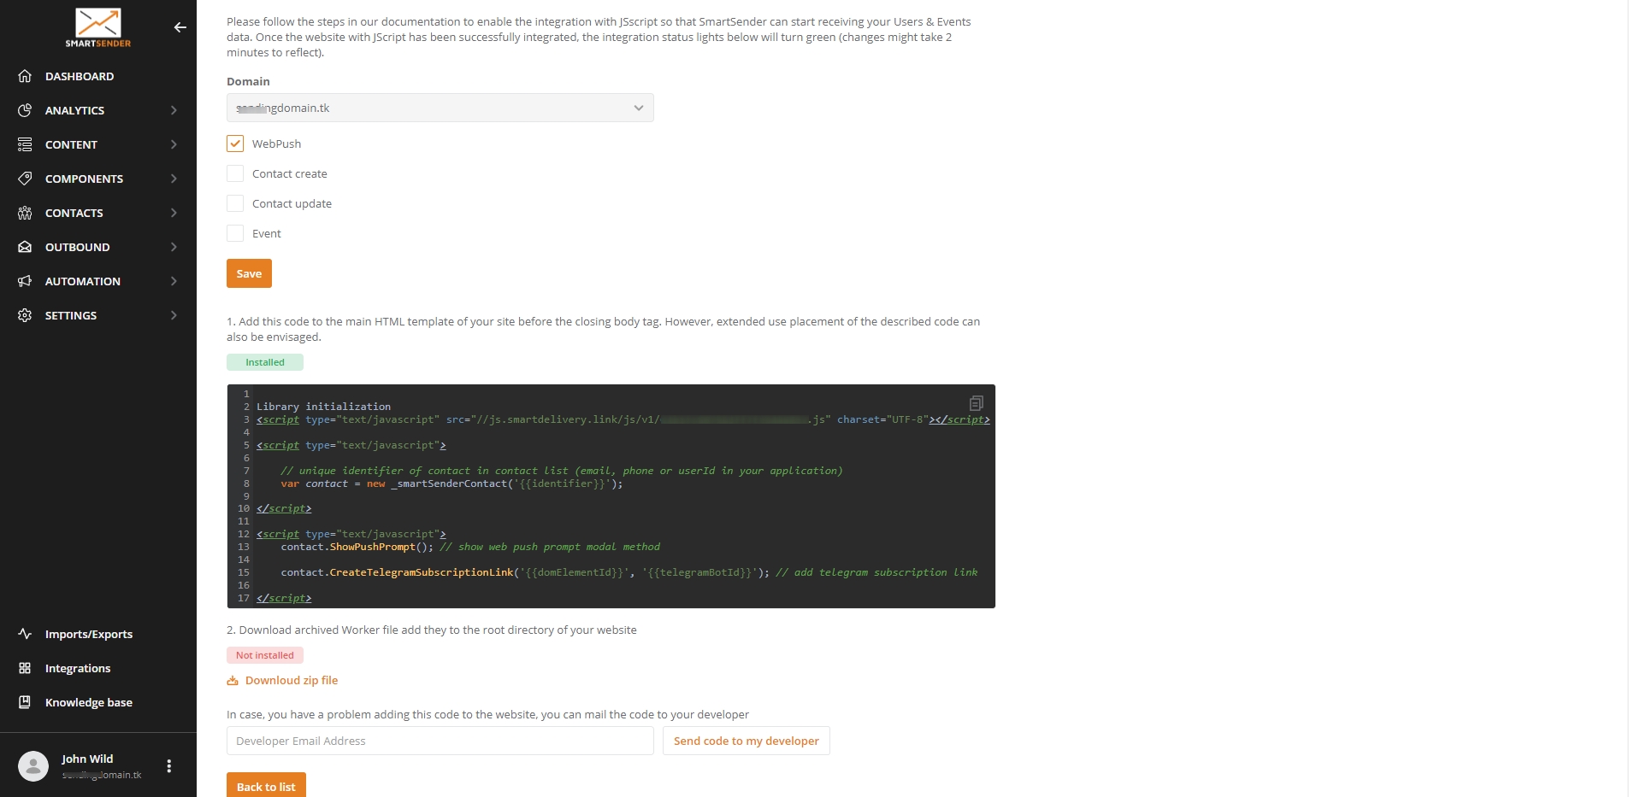The width and height of the screenshot is (1629, 797).
Task: Click the Outbound envelope icon
Action: tap(25, 247)
